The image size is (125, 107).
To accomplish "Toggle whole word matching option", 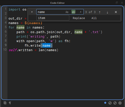I will 73,12.
